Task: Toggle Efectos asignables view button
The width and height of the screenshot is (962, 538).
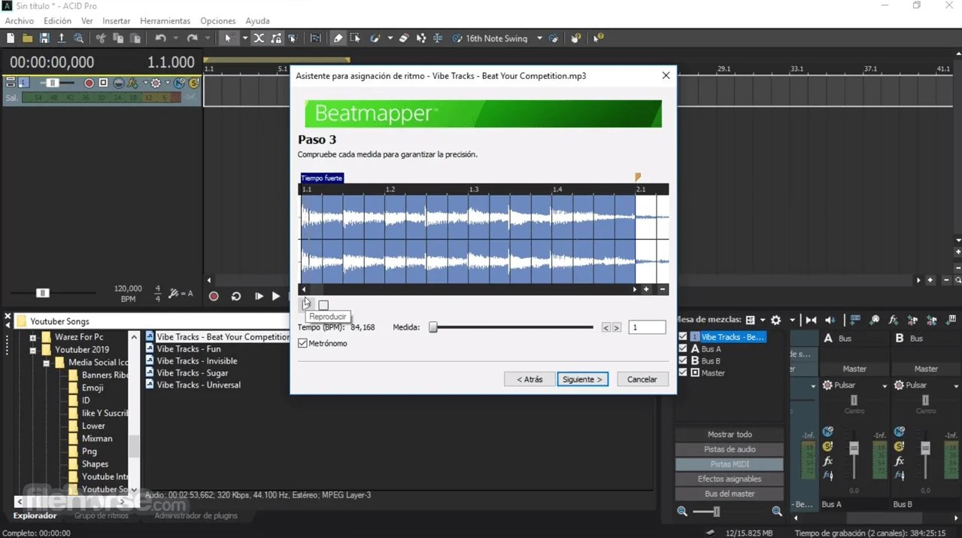Action: [730, 479]
